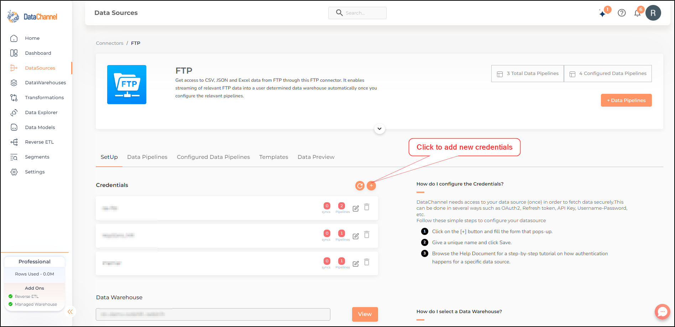Screen dimensions: 675x327
Task: Click the View button
Action: (x=365, y=314)
